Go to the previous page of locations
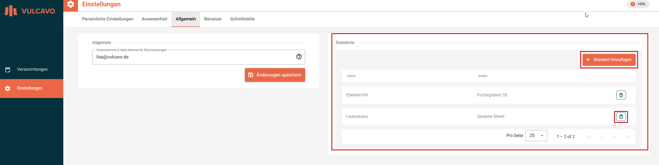Image resolution: width=659 pixels, height=165 pixels. pyautogui.click(x=602, y=137)
